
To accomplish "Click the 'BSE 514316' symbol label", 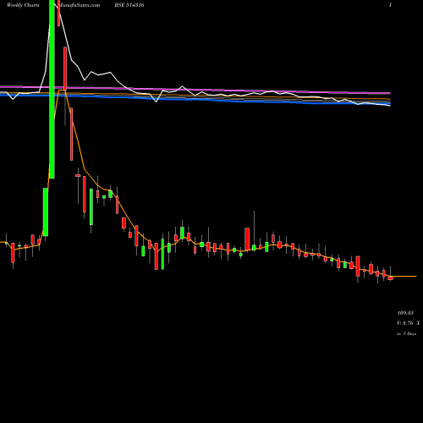I will pos(129,5).
